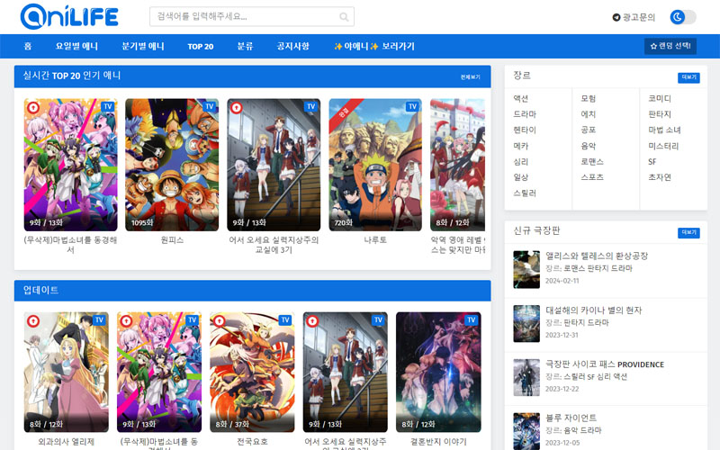This screenshot has width=720, height=450.
Task: Open 원피스 poster in TOP 20
Action: [172, 165]
